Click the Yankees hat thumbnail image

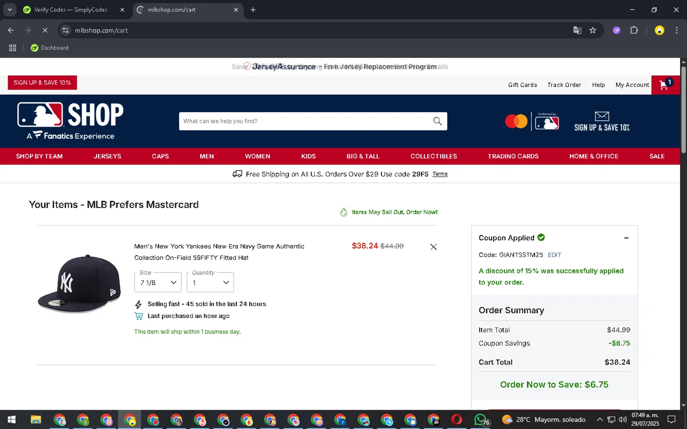79,284
